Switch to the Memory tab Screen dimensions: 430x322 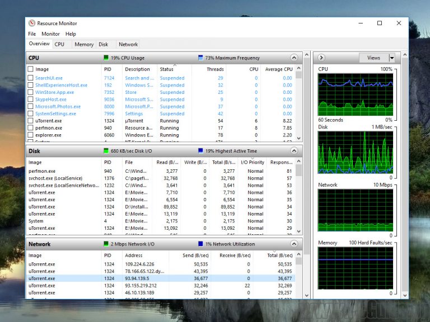click(x=84, y=44)
